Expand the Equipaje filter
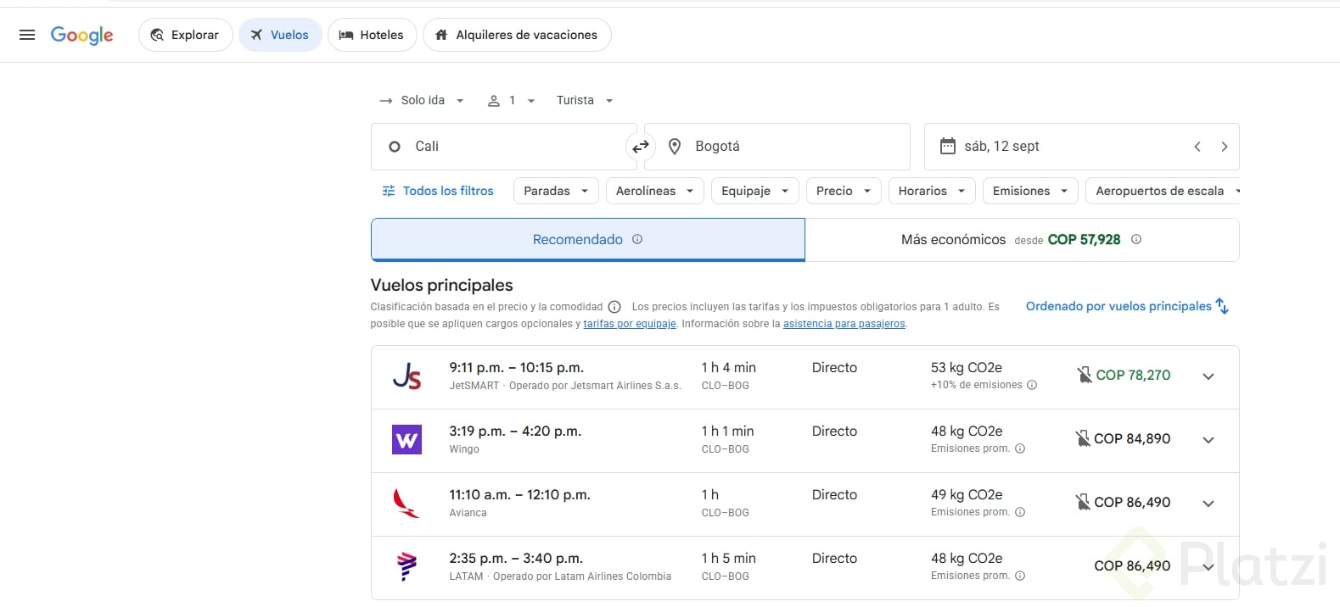This screenshot has height=607, width=1340. click(x=754, y=191)
